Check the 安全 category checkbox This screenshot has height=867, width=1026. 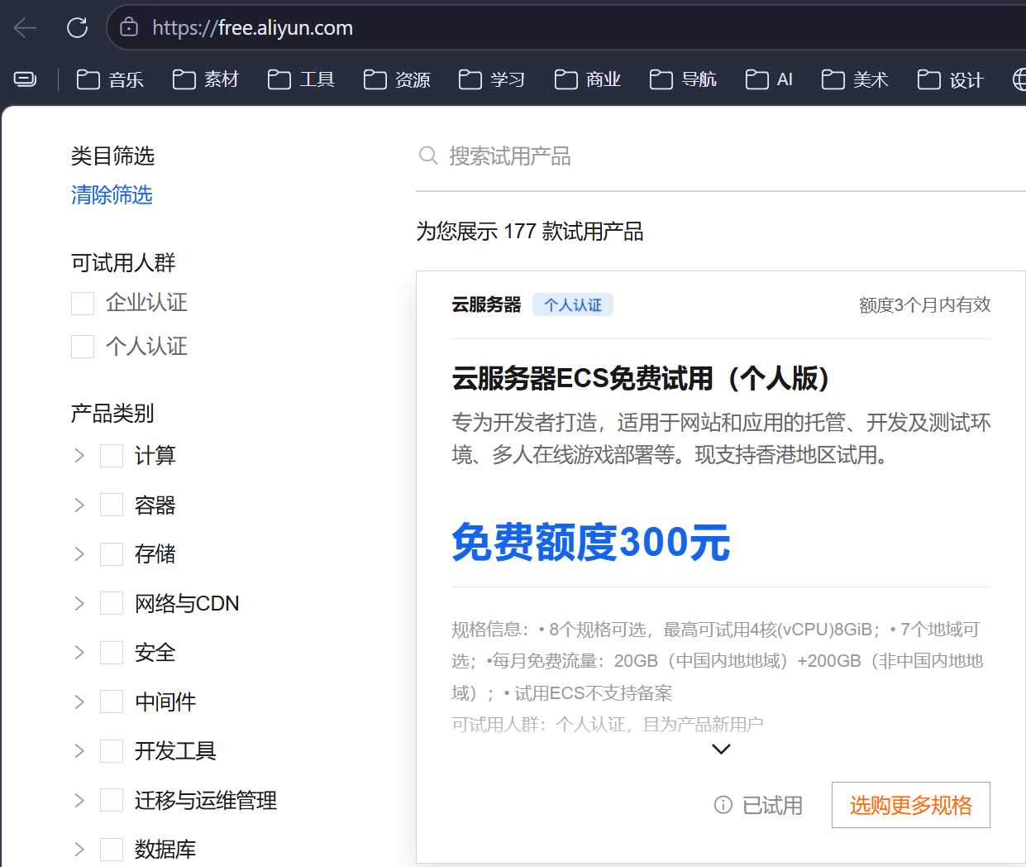[x=112, y=653]
